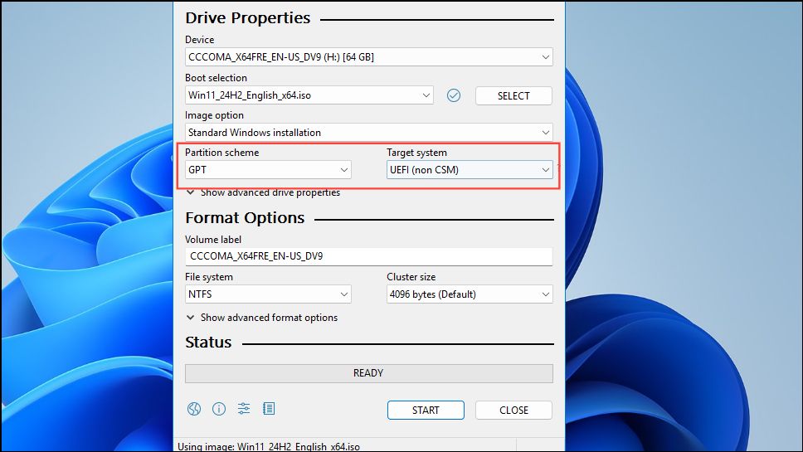Click the Device label above the drive list
Image resolution: width=803 pixels, height=452 pixels.
(200, 40)
